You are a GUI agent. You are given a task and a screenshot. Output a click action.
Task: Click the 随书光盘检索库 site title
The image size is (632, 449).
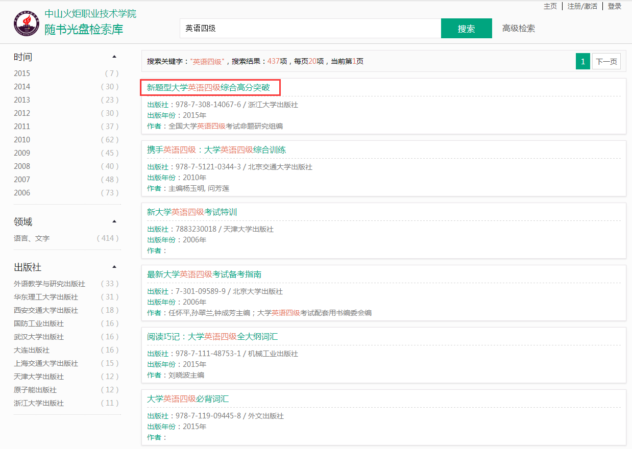tap(84, 29)
